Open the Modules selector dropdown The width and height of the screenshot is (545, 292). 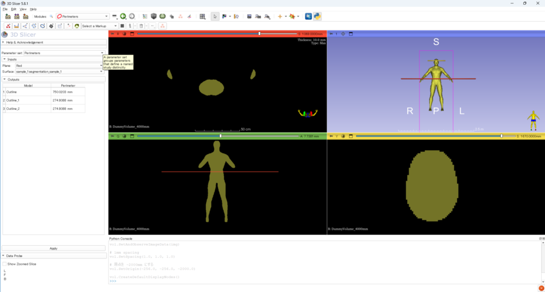(x=82, y=16)
